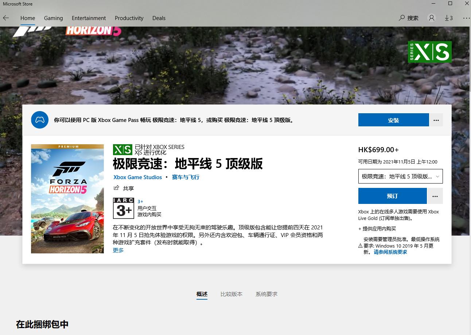Navigate back using the back arrow
The image size is (471, 335).
[6, 17]
